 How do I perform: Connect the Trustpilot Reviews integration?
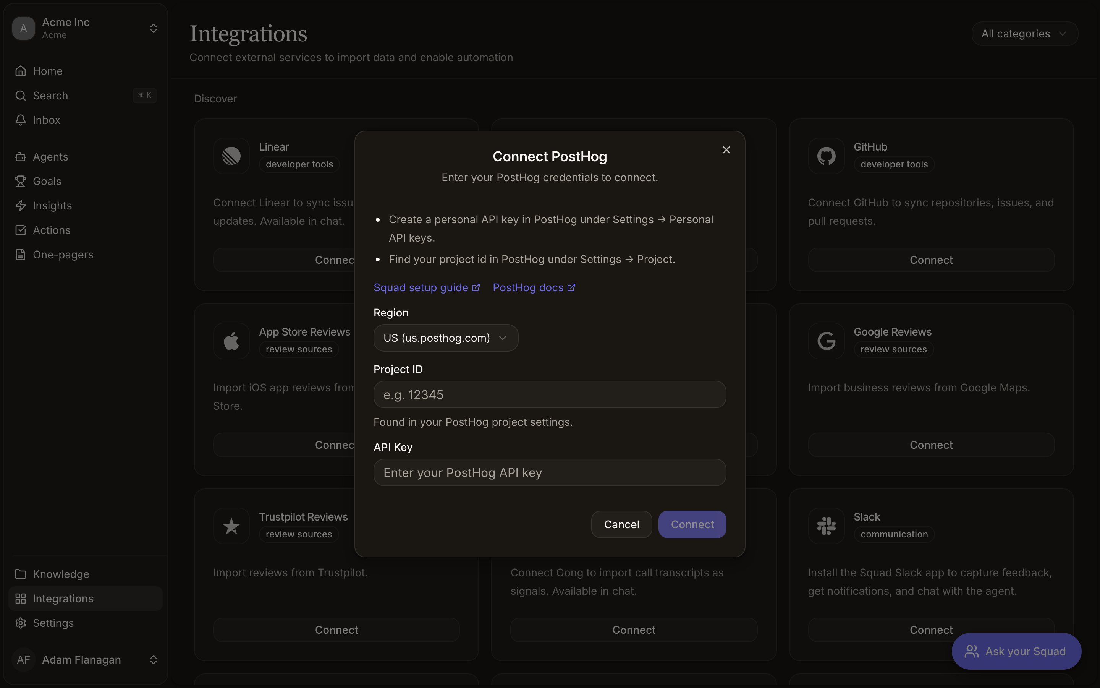click(x=336, y=630)
